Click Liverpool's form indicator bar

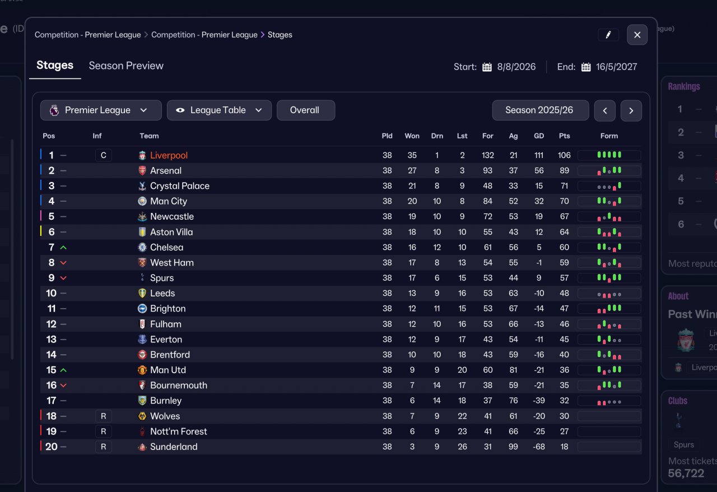click(x=609, y=155)
